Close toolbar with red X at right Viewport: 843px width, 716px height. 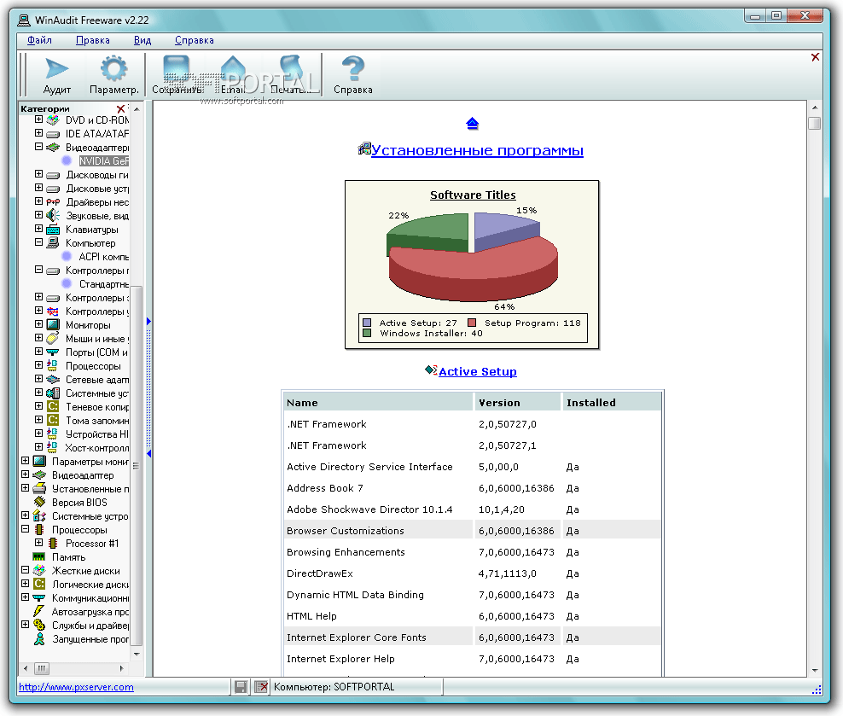coord(815,57)
